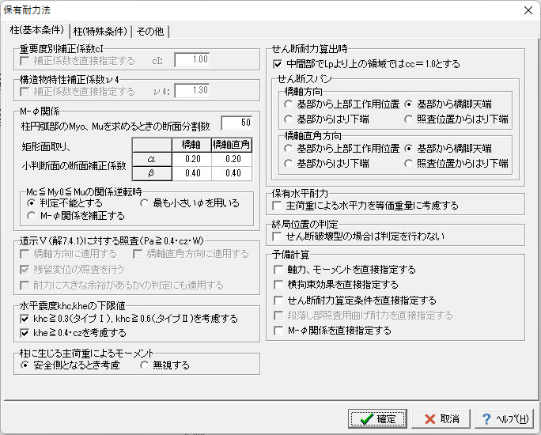This screenshot has height=435, width=541.
Task: Select 橋軸直角方向 基部から橋脚天端 radio
Action: 448,149
